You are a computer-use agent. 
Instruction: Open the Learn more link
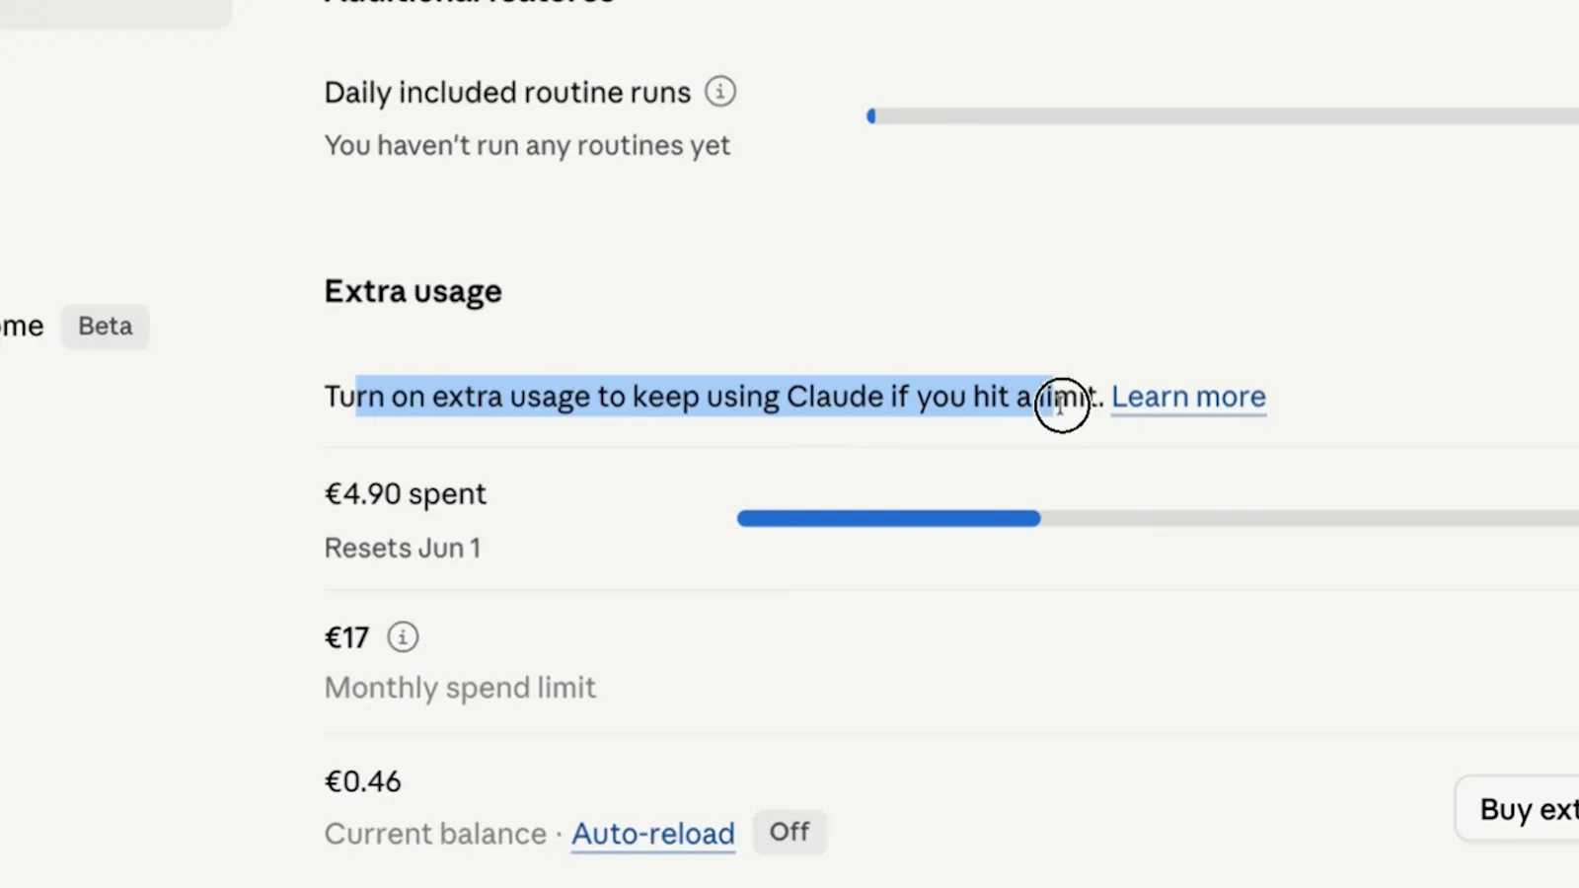click(x=1188, y=397)
